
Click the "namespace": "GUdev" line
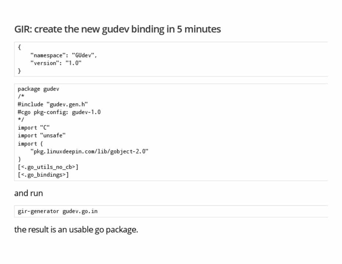[63, 55]
